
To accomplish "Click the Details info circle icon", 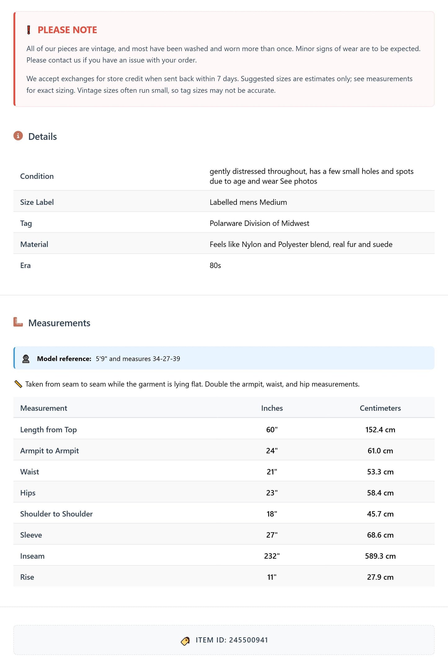I will tap(18, 136).
